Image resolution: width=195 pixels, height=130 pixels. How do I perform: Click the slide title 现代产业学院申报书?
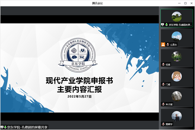tap(80, 81)
